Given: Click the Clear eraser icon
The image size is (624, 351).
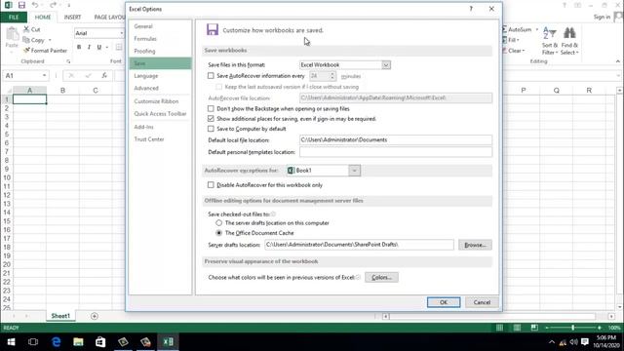Looking at the screenshot, I should pos(505,51).
